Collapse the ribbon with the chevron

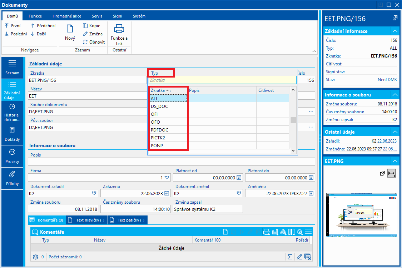click(x=314, y=51)
